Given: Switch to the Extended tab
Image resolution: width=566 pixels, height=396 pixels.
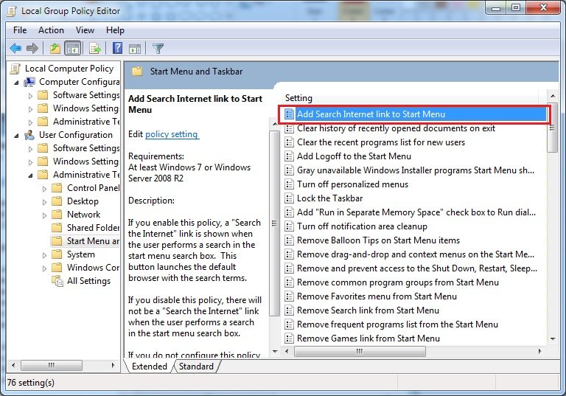Looking at the screenshot, I should click(149, 366).
